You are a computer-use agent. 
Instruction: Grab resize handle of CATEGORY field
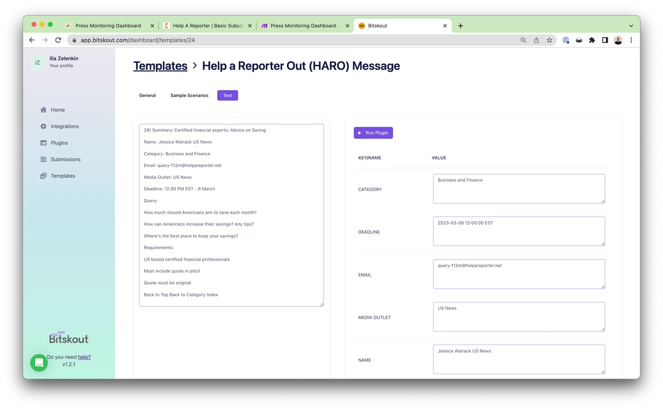coord(602,201)
